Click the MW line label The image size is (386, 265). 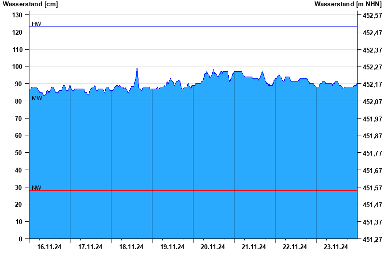click(37, 98)
